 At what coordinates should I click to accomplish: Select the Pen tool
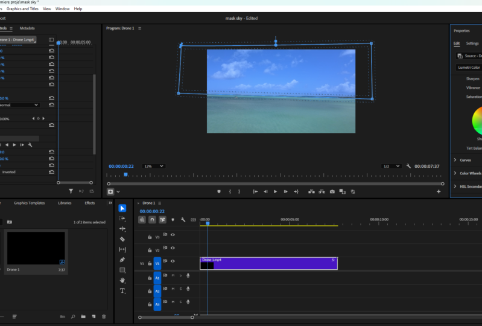tap(122, 260)
